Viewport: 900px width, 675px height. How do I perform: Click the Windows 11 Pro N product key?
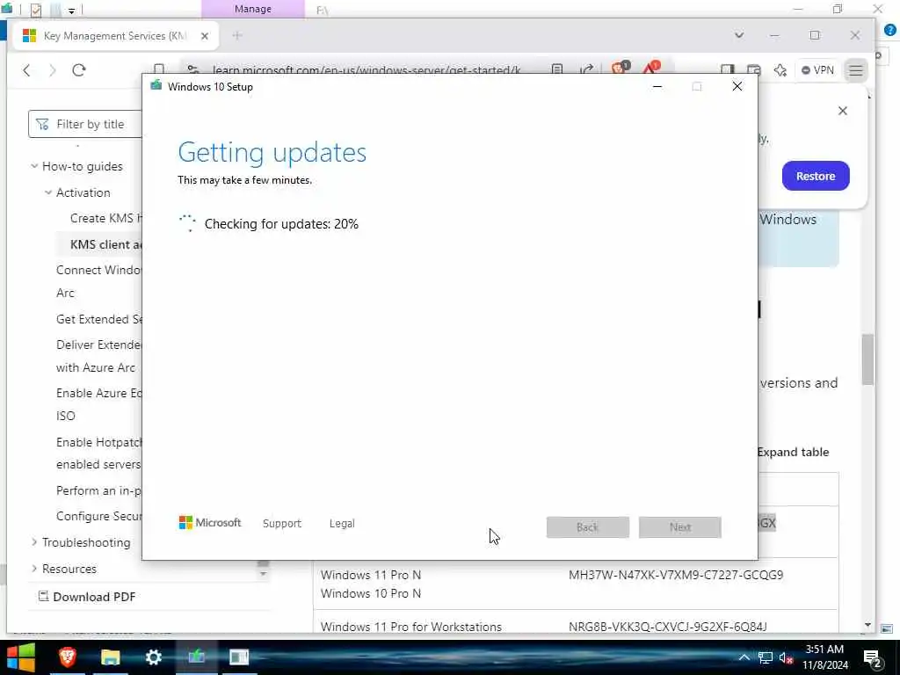pyautogui.click(x=676, y=575)
